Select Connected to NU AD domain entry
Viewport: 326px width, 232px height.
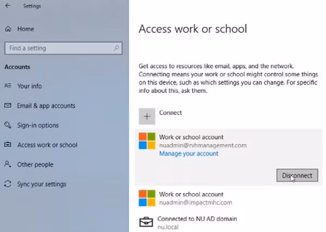tap(197, 219)
